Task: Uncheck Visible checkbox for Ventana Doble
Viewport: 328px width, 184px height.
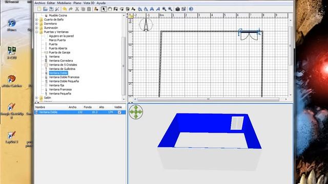Action: [119, 112]
